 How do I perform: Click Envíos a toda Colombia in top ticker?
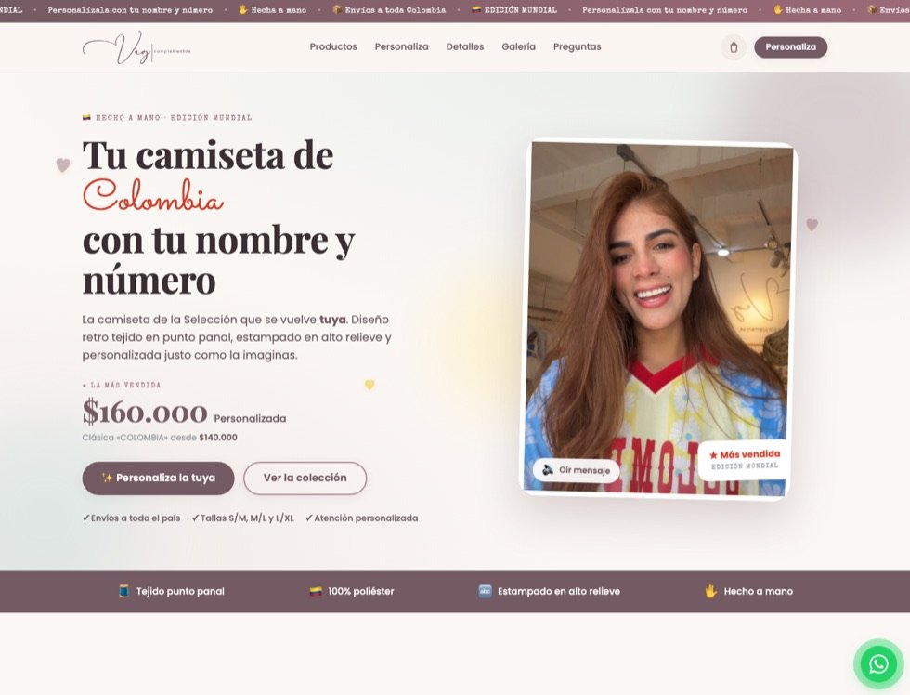[396, 10]
